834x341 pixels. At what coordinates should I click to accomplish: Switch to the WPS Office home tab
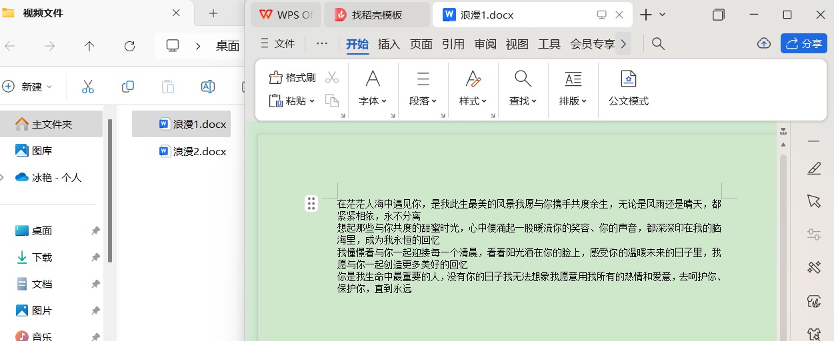[286, 15]
